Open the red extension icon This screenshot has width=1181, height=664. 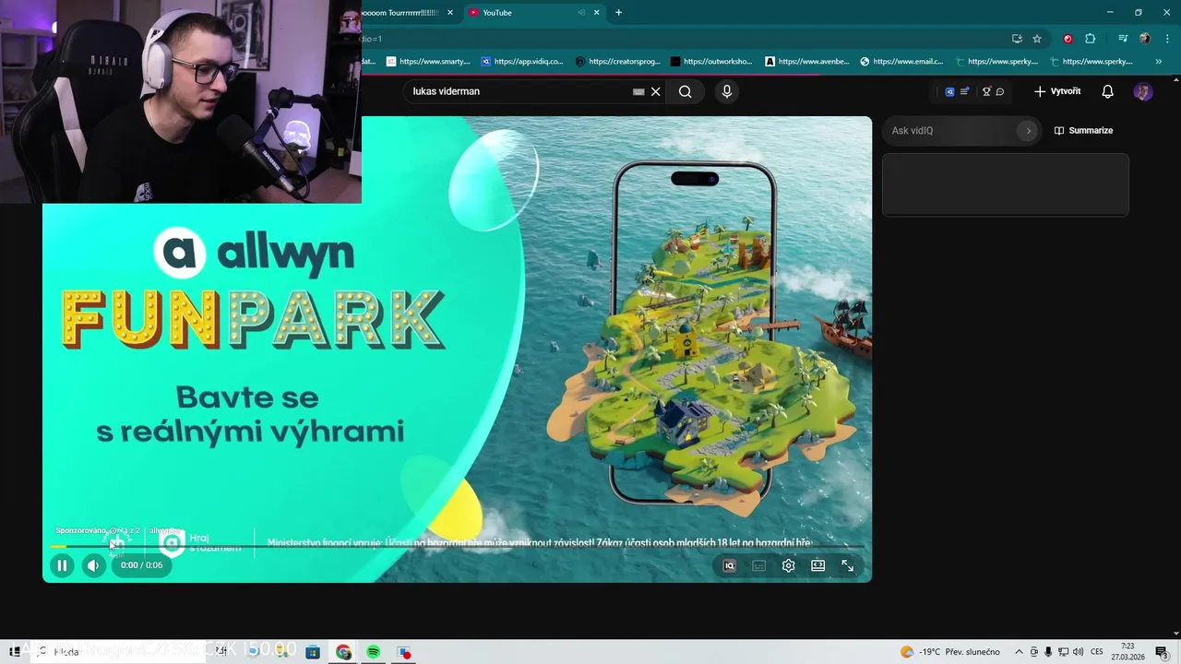(x=1068, y=39)
